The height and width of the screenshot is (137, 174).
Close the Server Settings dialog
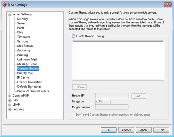(x=167, y=5)
